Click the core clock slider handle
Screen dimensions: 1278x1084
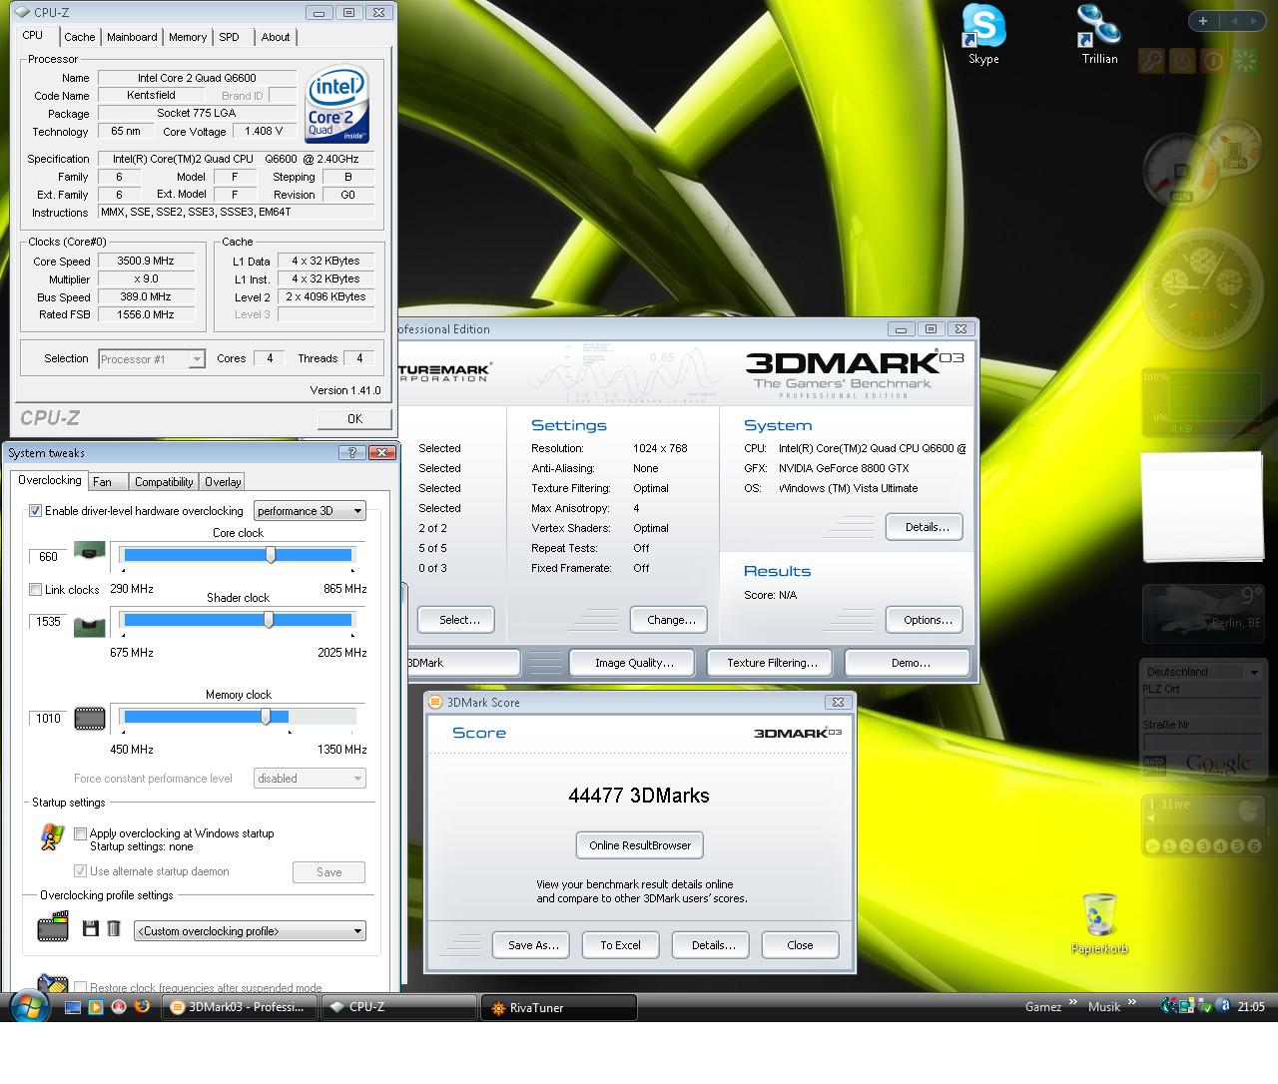tap(271, 555)
